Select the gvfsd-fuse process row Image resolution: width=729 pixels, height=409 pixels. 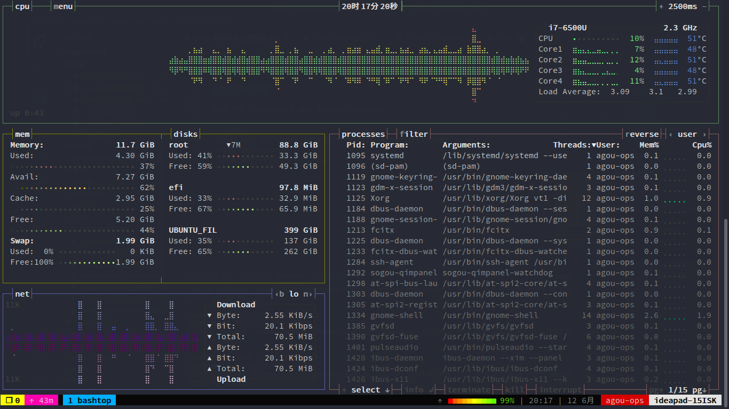click(x=528, y=337)
